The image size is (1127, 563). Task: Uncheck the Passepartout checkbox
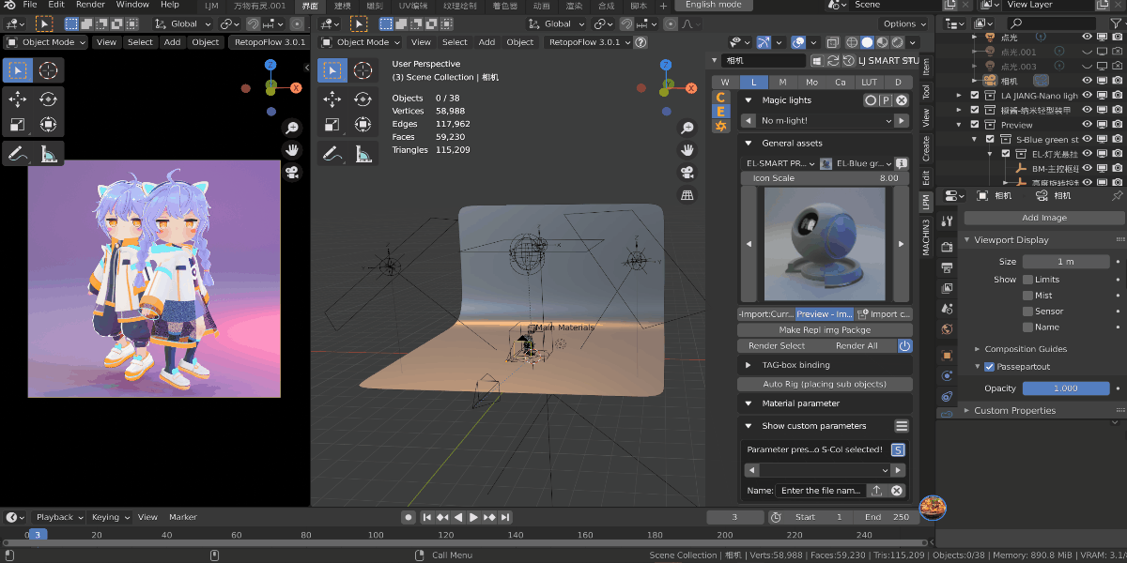(x=989, y=367)
